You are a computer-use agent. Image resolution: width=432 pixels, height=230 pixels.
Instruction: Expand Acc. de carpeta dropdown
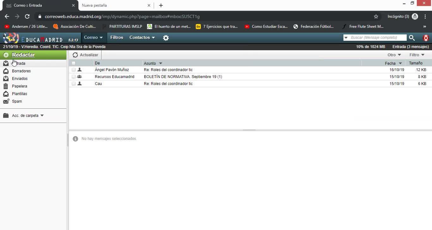tap(42, 116)
